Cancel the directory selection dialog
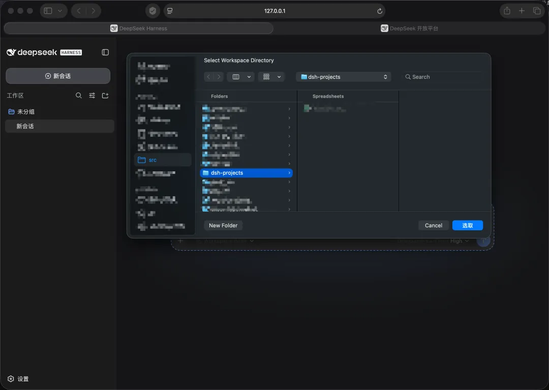549x390 pixels. coord(434,225)
